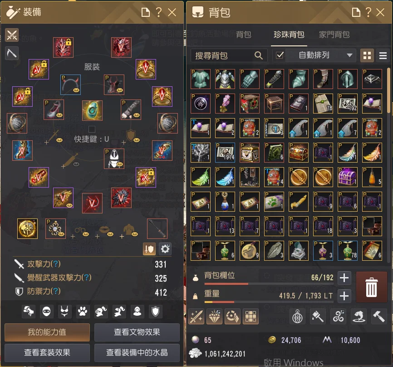Open the gear settings icon in equipment panel
393x367 pixels.
tap(165, 249)
